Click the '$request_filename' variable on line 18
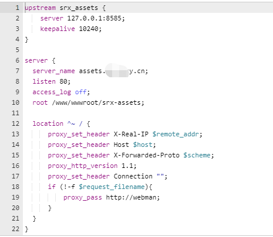Screen dimensions: 273x237 (112, 187)
